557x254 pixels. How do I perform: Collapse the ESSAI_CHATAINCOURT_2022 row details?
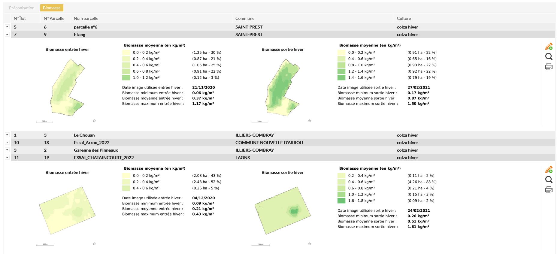(x=7, y=157)
